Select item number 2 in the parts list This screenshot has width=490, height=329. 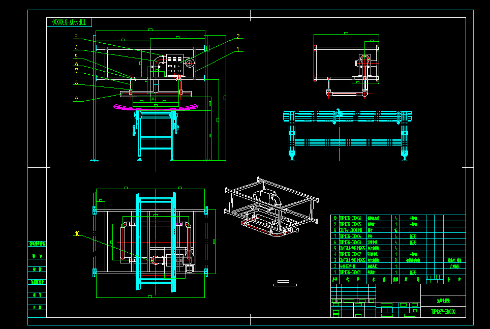coord(335,266)
